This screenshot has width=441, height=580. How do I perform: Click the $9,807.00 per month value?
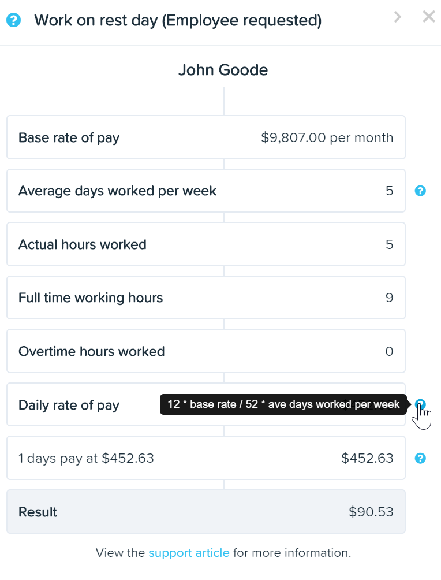(x=327, y=137)
